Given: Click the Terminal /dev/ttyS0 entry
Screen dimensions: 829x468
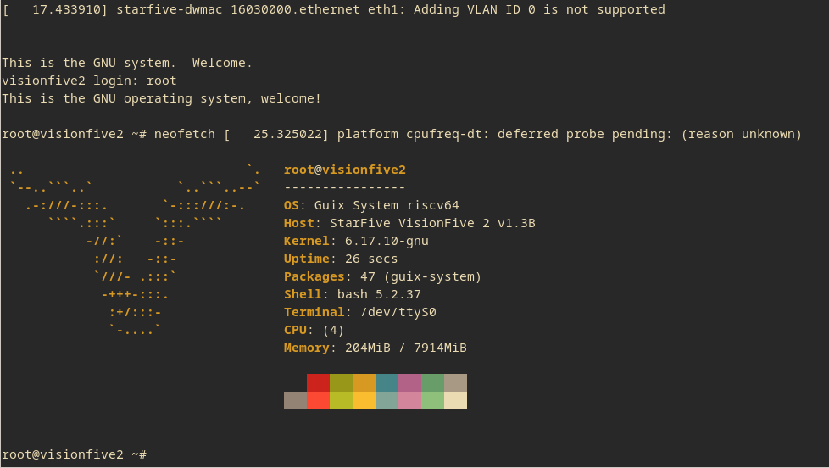Looking at the screenshot, I should tap(359, 312).
